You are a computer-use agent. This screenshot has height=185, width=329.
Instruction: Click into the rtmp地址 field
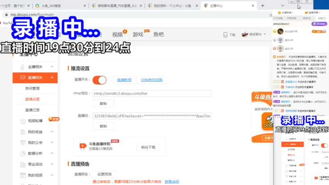tap(152, 94)
